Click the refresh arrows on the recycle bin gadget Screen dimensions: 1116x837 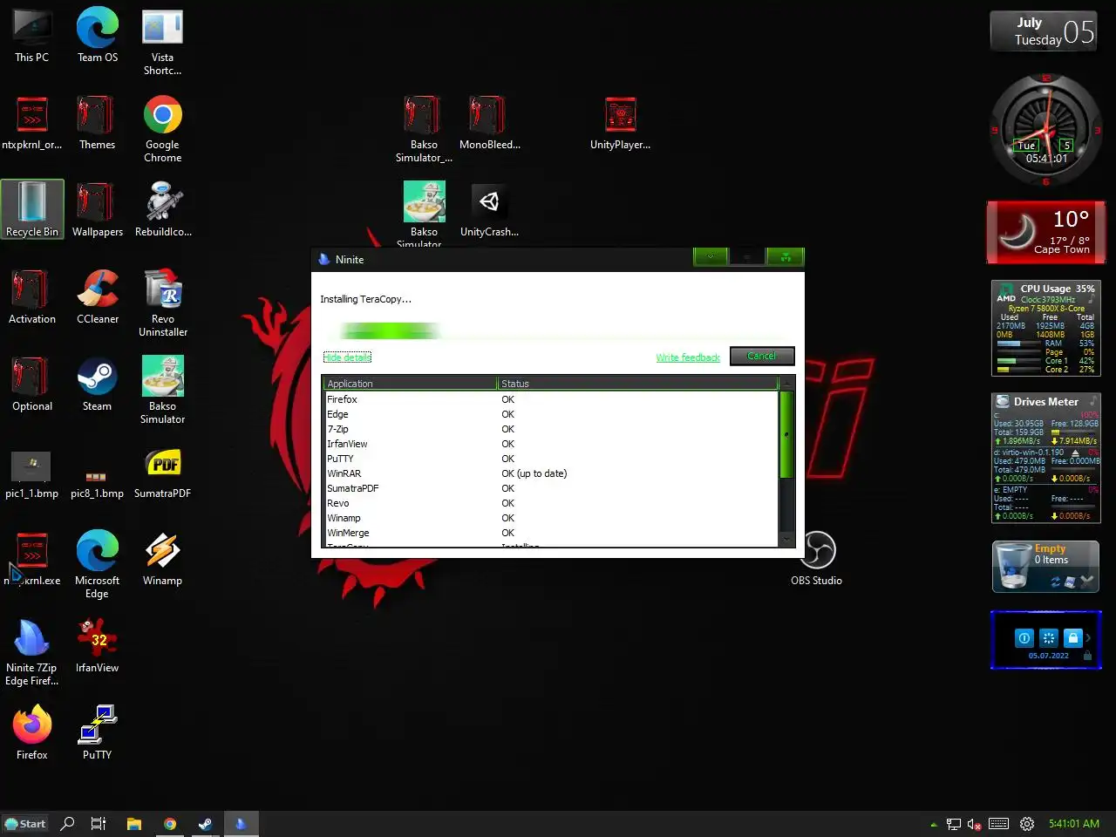pos(1056,582)
